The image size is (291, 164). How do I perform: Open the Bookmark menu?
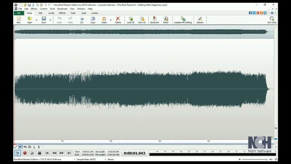pyautogui.click(x=62, y=9)
